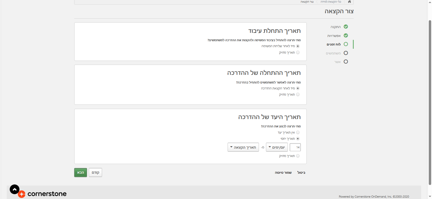Click the שמור טיוטה link
Screen dimensions: 432x199
click(x=283, y=173)
